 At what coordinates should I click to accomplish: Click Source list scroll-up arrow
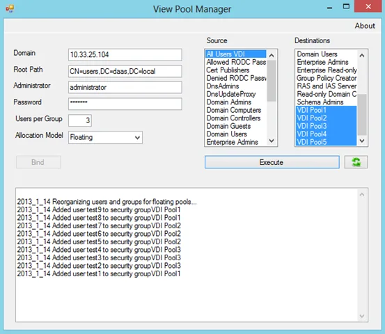(272, 56)
